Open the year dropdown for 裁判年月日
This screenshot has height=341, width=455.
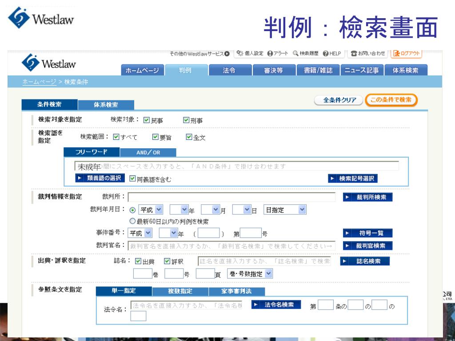pos(179,210)
